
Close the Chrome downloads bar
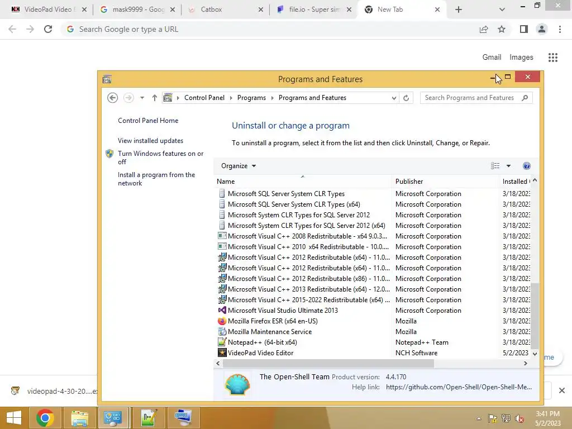[x=562, y=390]
